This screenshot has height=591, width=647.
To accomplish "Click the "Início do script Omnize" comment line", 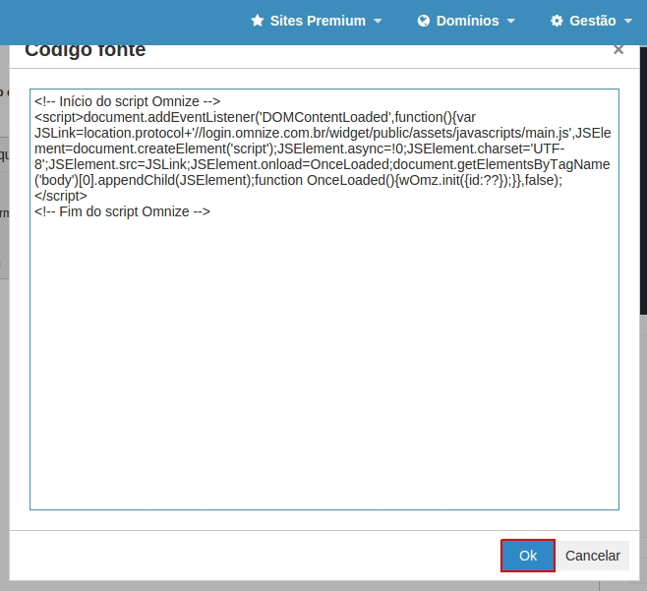I will pos(128,101).
